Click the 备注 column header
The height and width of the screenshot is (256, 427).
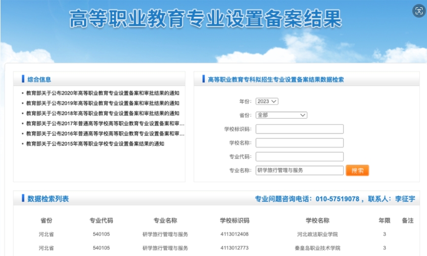[x=408, y=221]
